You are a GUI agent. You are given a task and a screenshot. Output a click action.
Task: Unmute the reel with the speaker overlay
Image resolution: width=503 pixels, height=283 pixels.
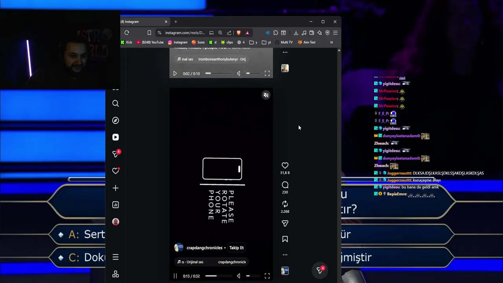[266, 95]
